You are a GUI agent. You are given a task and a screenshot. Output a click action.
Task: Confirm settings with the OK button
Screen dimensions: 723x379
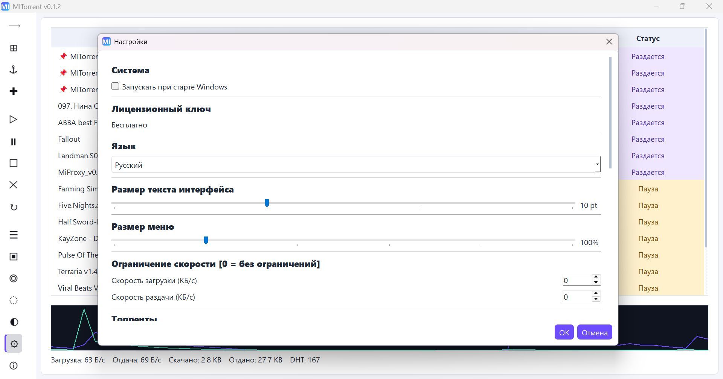point(564,332)
